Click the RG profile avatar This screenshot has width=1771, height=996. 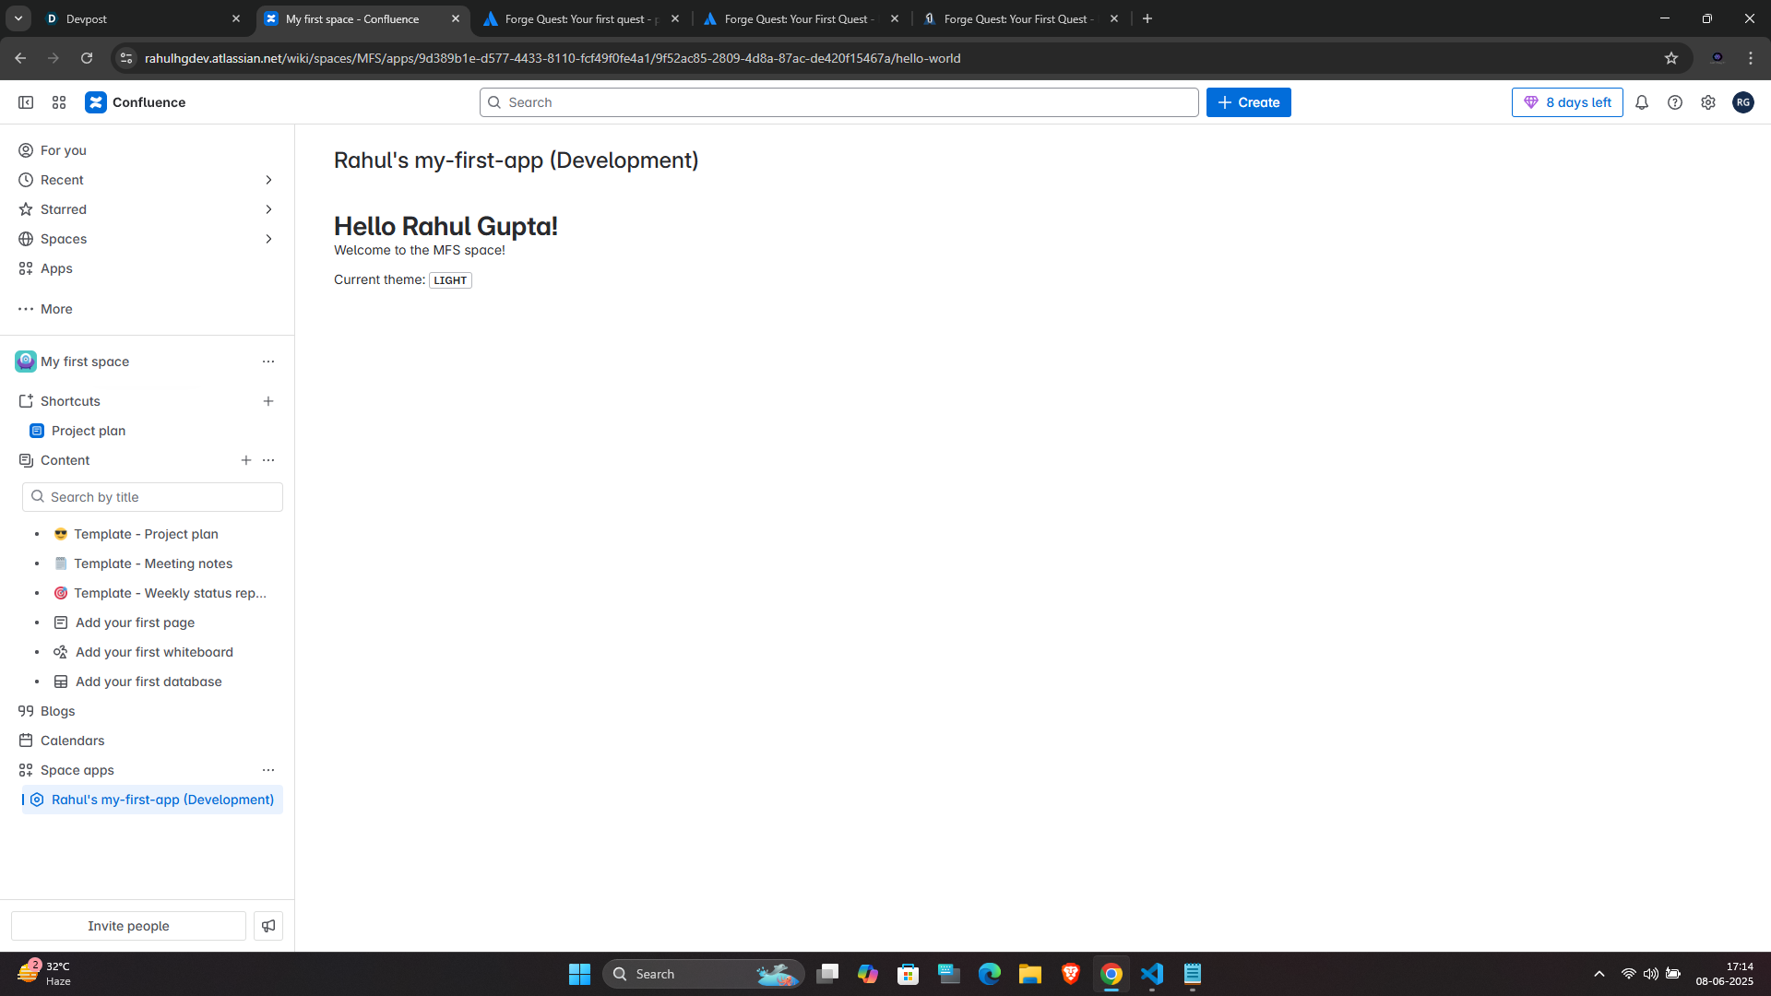(1742, 102)
